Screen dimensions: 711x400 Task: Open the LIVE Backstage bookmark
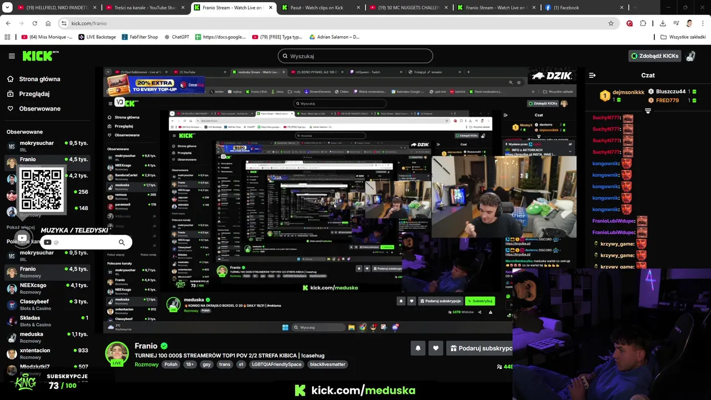tap(97, 37)
